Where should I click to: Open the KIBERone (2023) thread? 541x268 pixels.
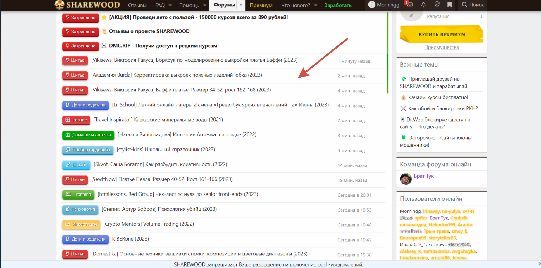130,239
